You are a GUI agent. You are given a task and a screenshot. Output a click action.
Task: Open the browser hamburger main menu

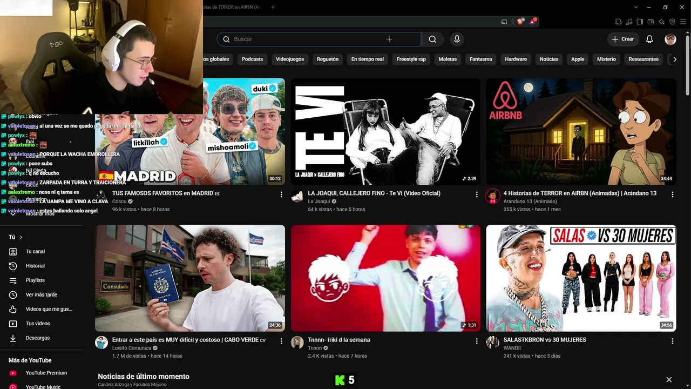(683, 22)
